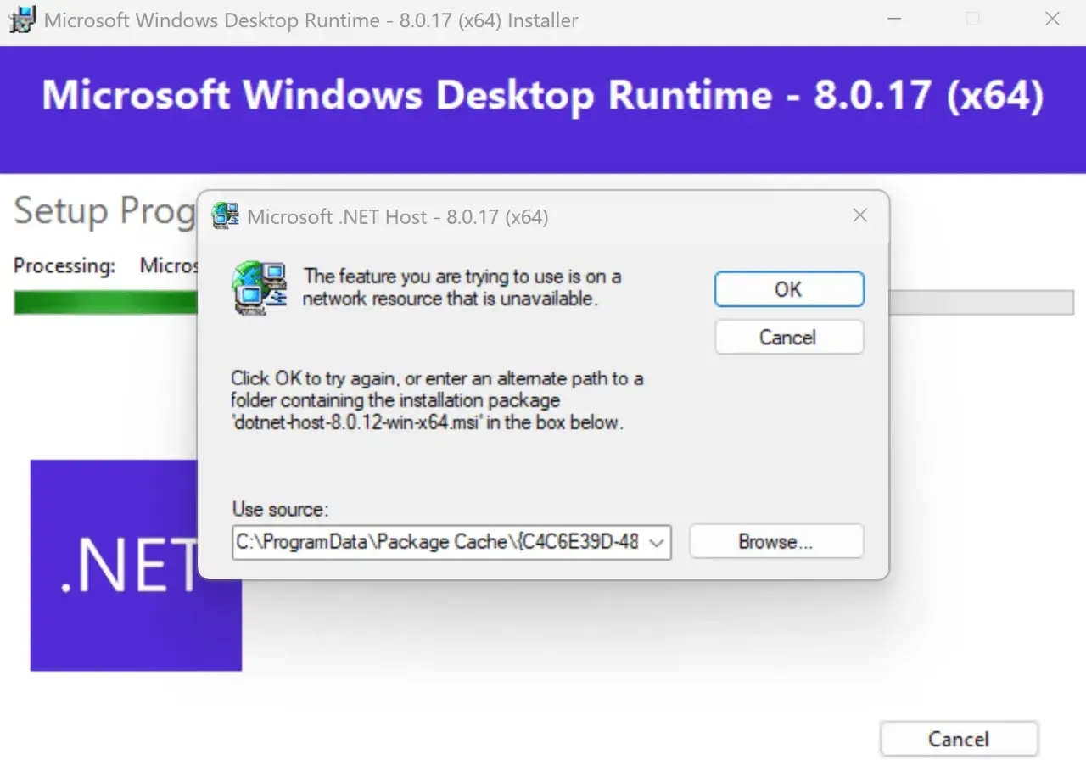Cancel the Desktop Runtime installer setup
This screenshot has width=1086, height=771.
(x=959, y=739)
